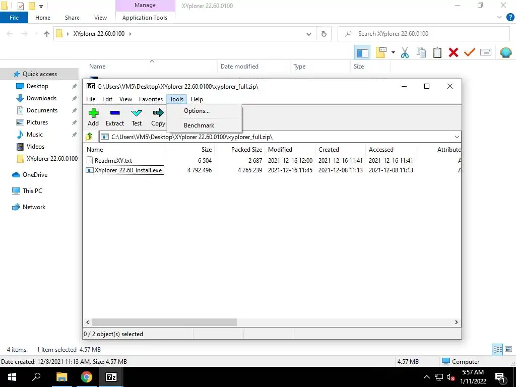
Task: Click the Explorer Paste clipboard icon
Action: tap(437, 52)
